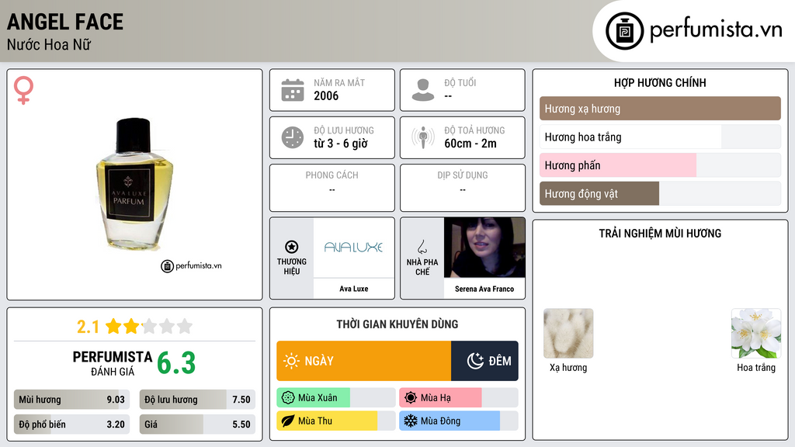Click the Mùi hương 9.03 score bar
This screenshot has width=795, height=447.
(71, 400)
